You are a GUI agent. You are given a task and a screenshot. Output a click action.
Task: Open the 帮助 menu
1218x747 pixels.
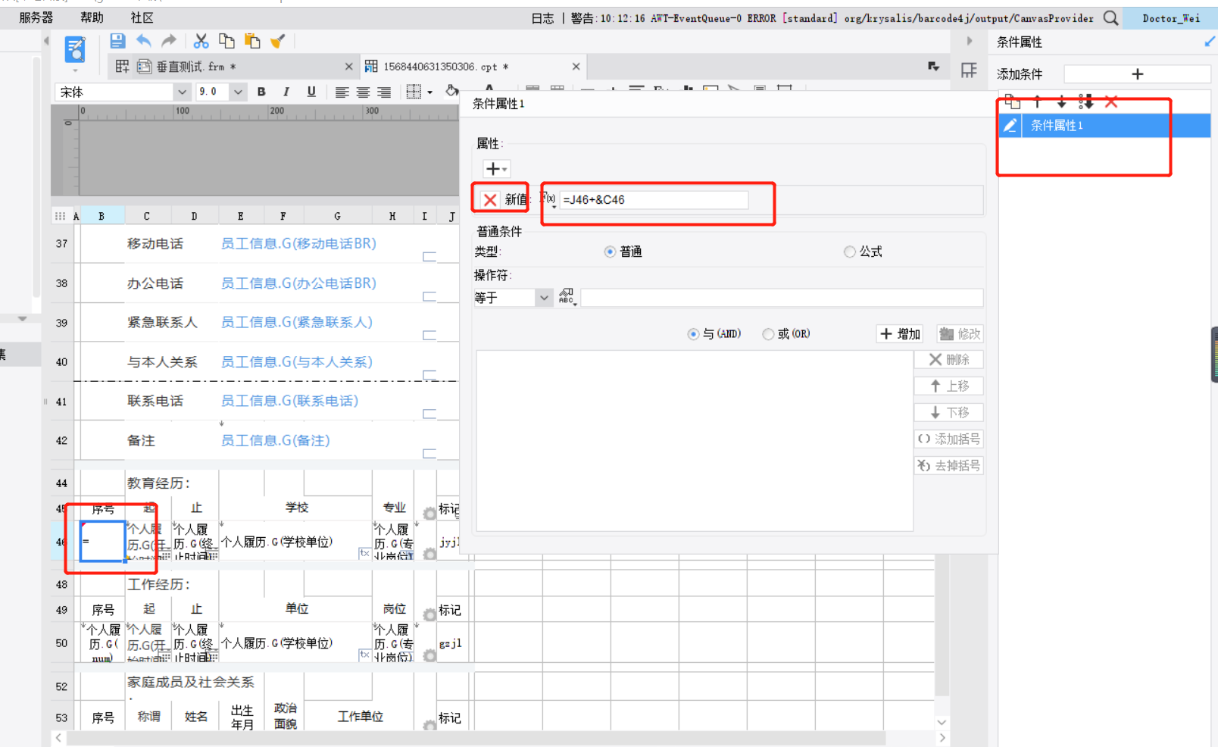pos(92,17)
